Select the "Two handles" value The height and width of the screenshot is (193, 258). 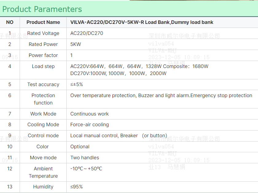(85, 157)
